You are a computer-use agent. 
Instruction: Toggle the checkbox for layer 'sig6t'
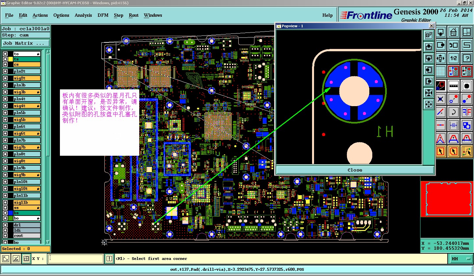pos(5,133)
